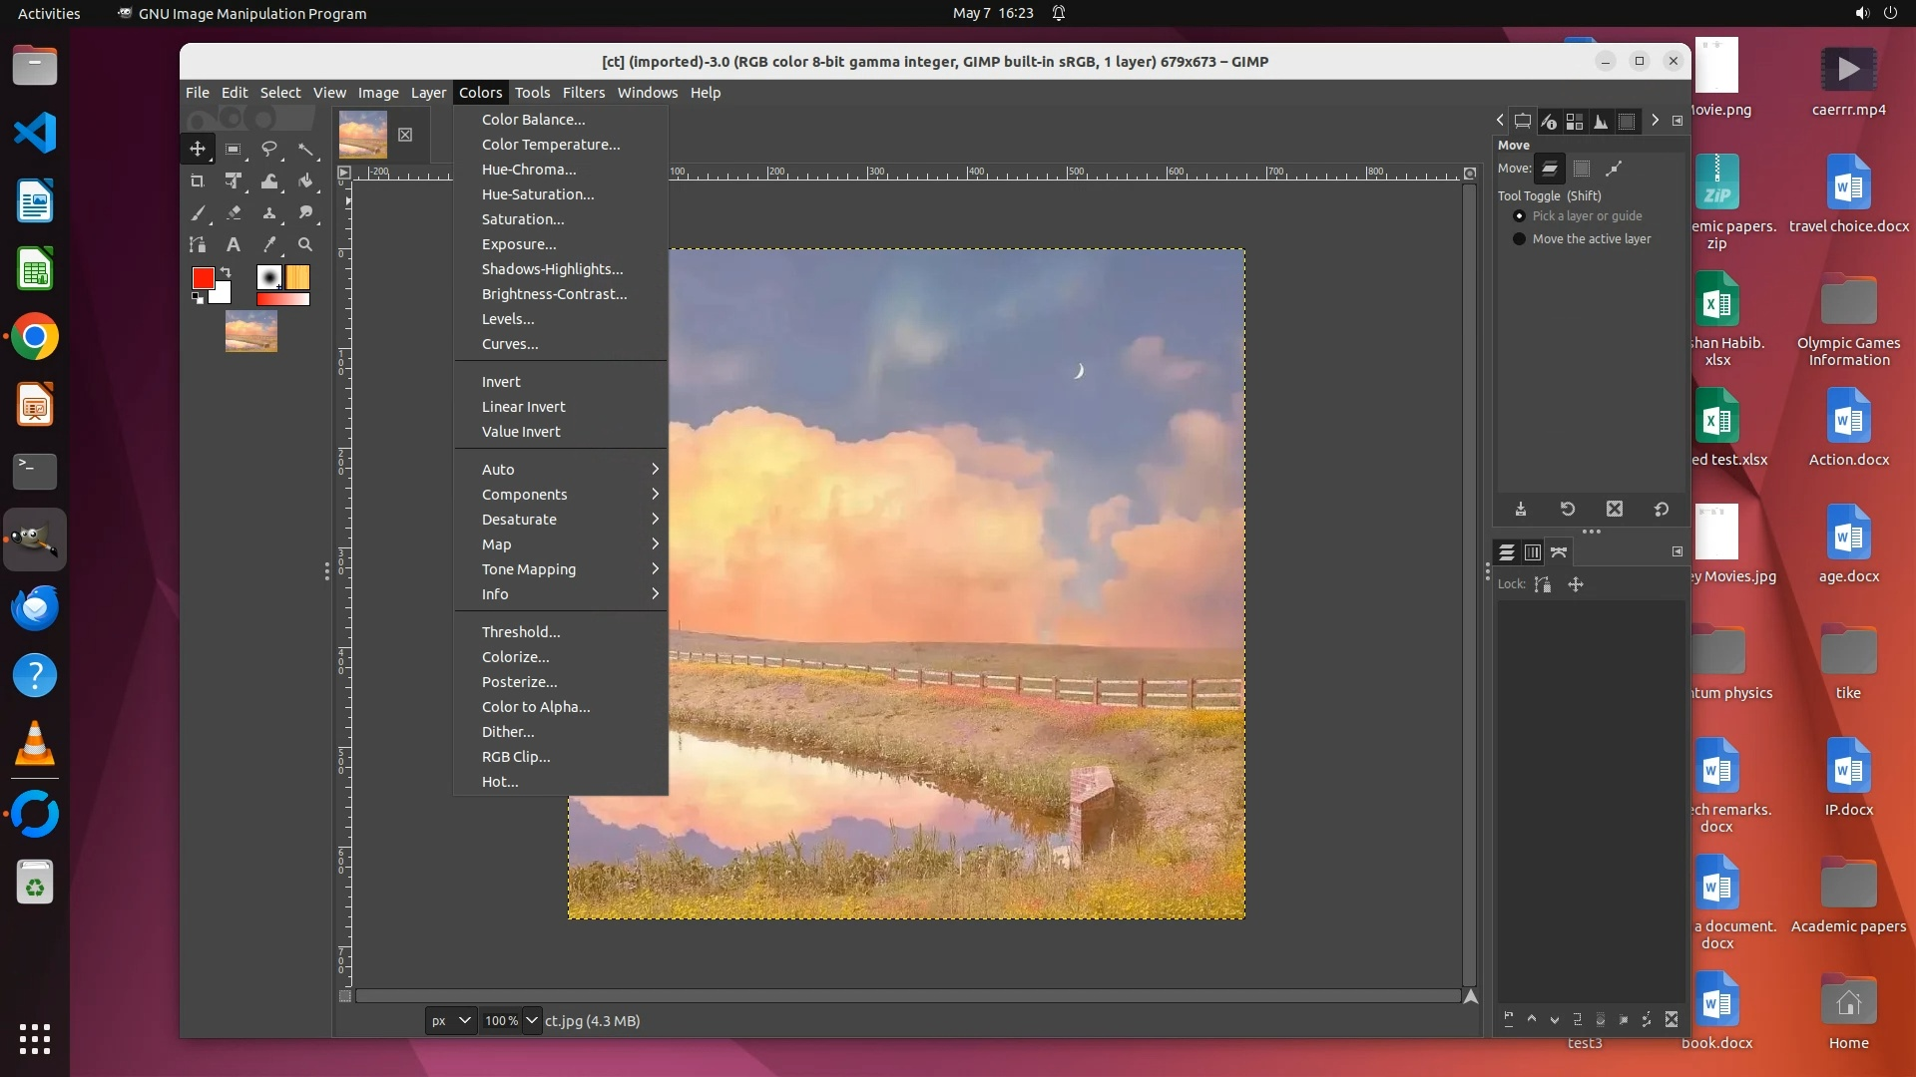Select 'Move the active layer' radio option
This screenshot has width=1916, height=1077.
click(1519, 239)
